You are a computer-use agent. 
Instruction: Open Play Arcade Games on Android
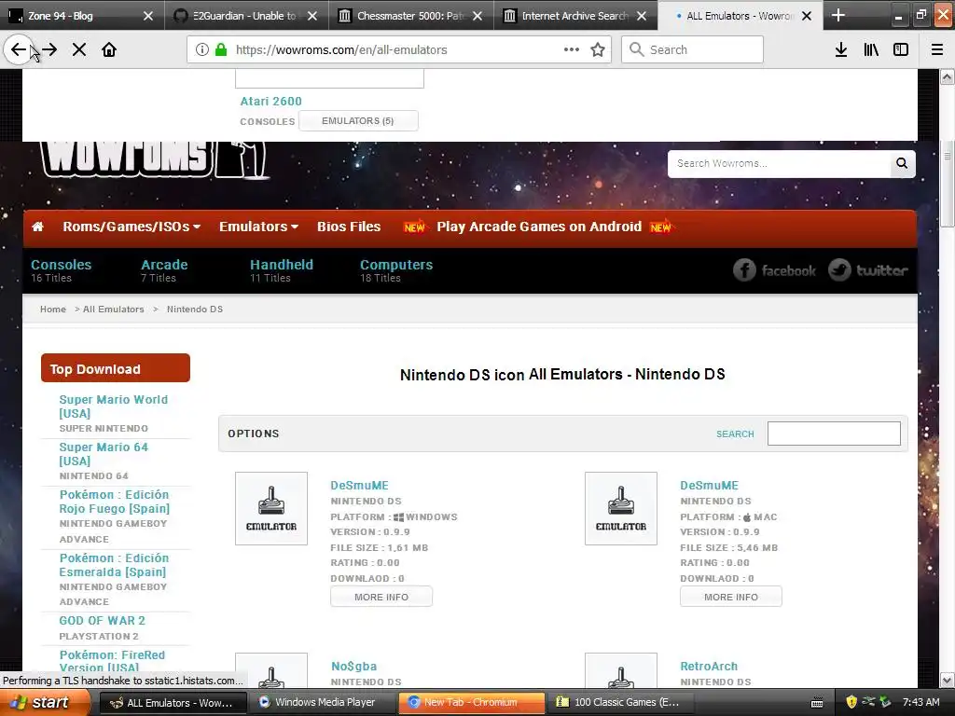tap(538, 227)
